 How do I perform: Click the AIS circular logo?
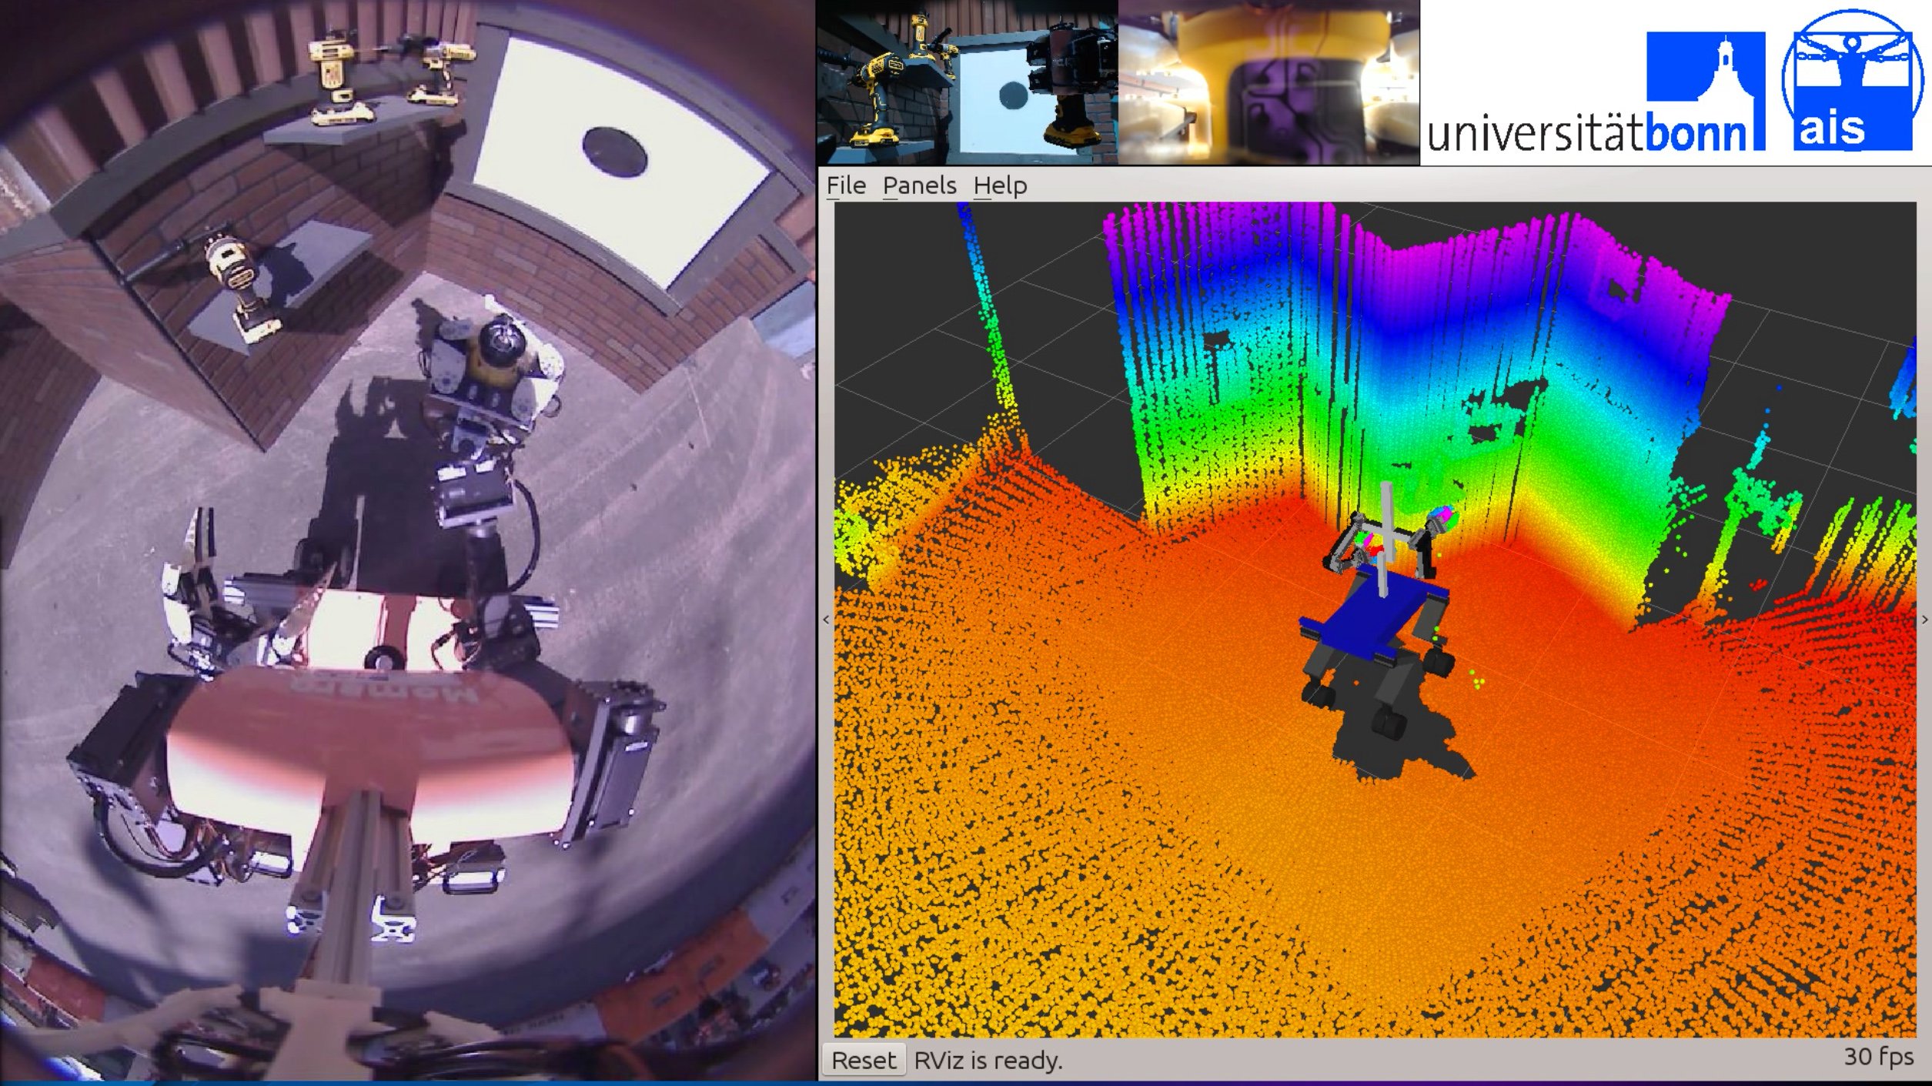pyautogui.click(x=1854, y=81)
